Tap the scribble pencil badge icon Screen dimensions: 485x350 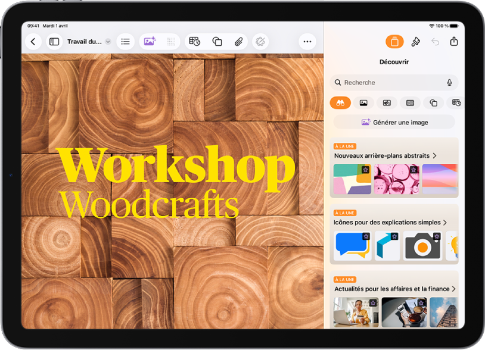click(x=260, y=42)
